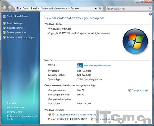This screenshot has width=154, height=126.
Task: Click Change product key link
Action: (104, 119)
